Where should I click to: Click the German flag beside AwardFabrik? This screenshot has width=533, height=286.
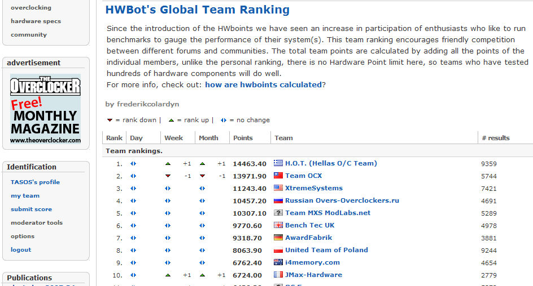(278, 238)
